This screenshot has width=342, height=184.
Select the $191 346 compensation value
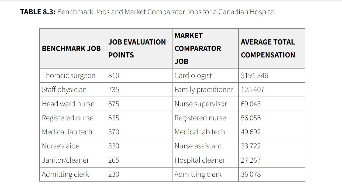[254, 76]
